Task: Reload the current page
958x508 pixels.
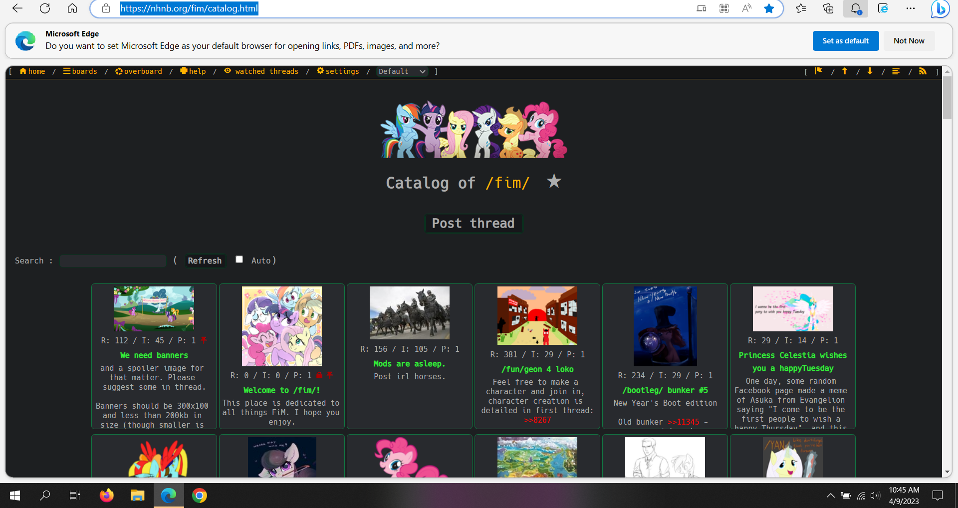Action: (45, 8)
